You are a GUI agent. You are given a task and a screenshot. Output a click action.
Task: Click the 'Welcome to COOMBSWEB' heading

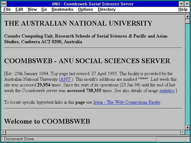coord(47,121)
